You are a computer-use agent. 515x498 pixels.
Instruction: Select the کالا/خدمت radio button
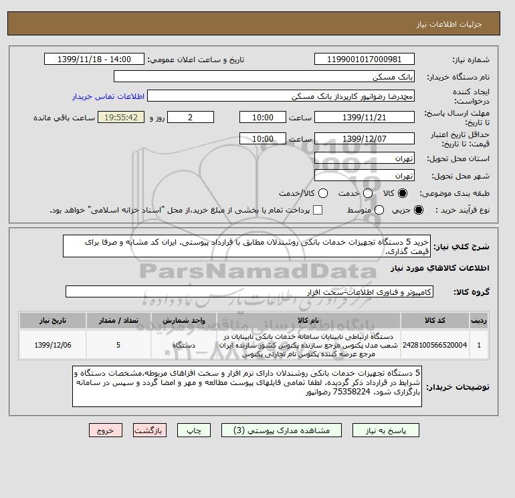[323, 193]
